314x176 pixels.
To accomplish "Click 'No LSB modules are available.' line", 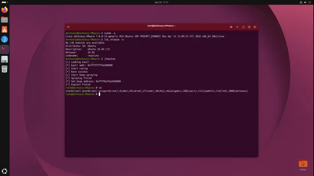I will click(x=85, y=43).
